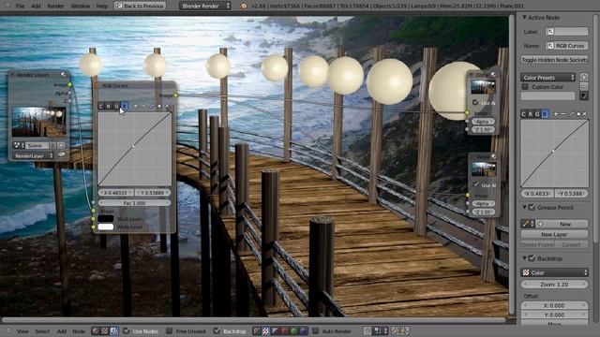The image size is (600, 337).
Task: Show blue channel in backdrop
Action: (x=303, y=330)
